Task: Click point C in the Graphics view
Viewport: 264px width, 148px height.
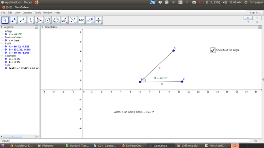Action: tap(173, 51)
